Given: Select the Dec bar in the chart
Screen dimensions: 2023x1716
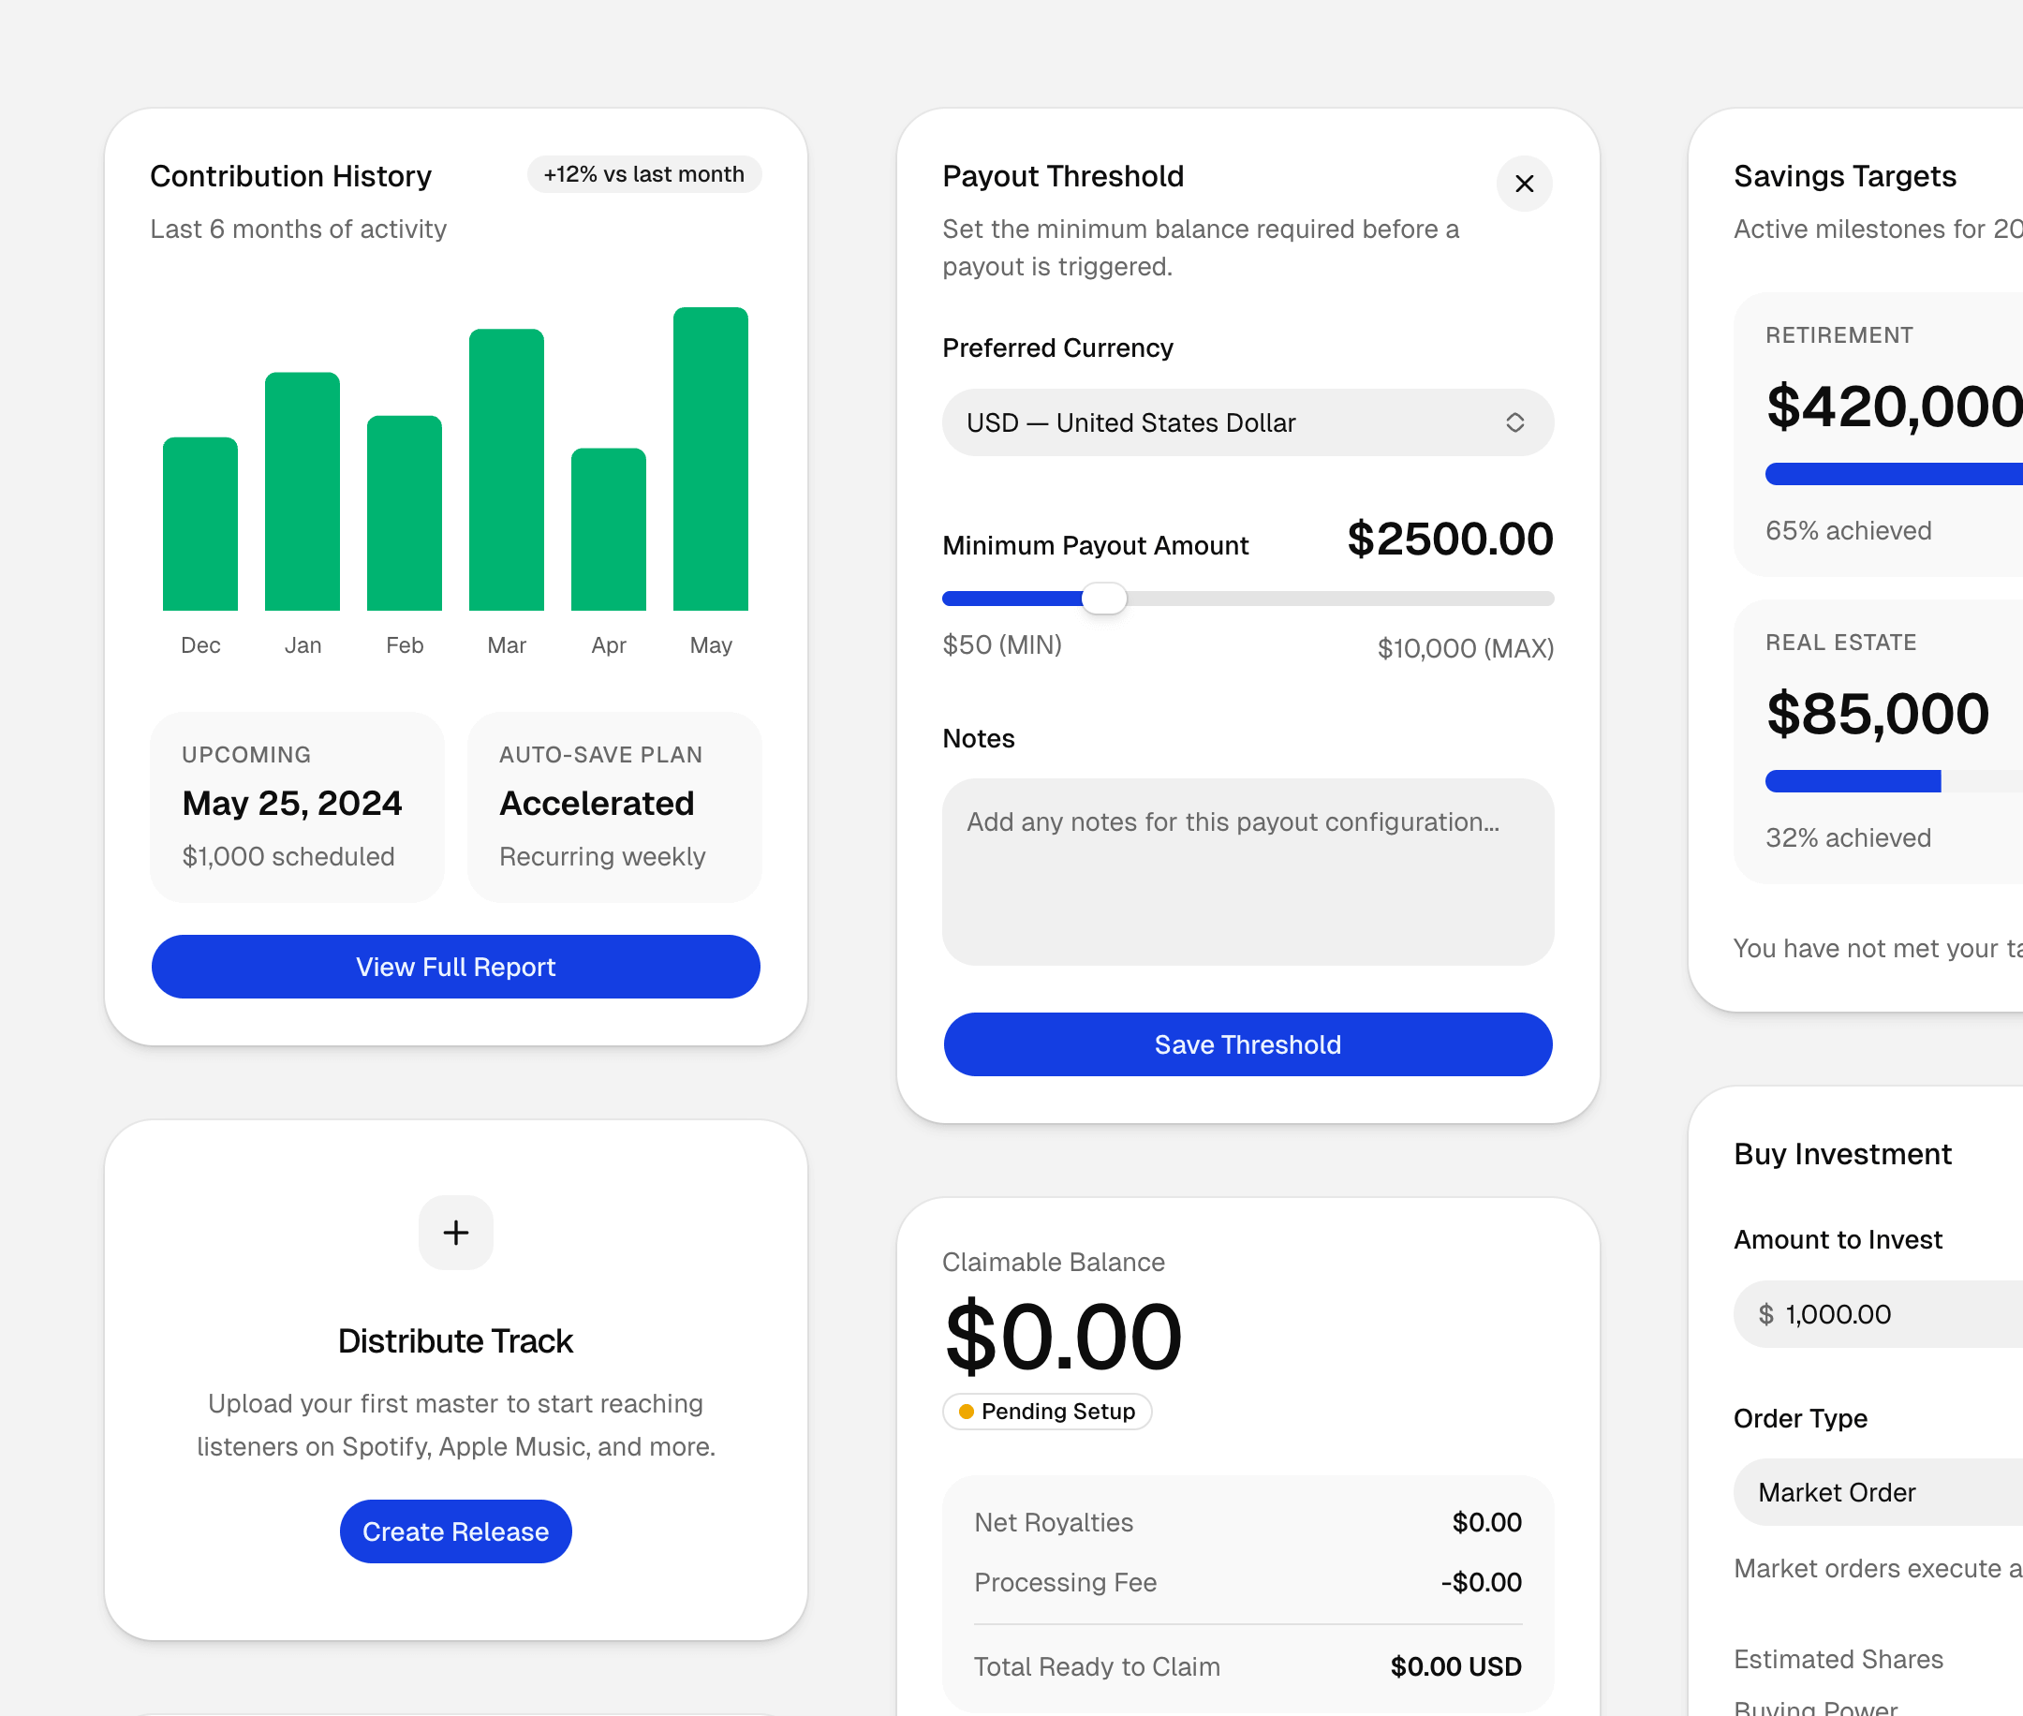Looking at the screenshot, I should pyautogui.click(x=200, y=525).
